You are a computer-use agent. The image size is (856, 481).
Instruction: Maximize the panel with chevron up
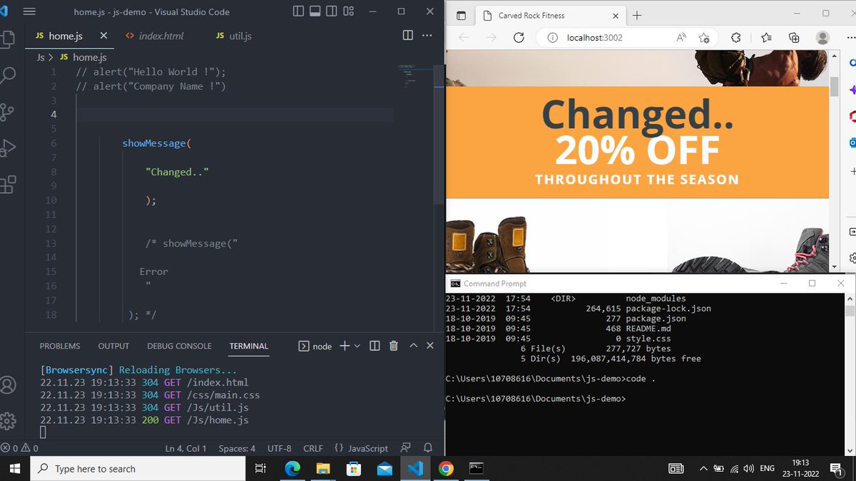click(413, 346)
